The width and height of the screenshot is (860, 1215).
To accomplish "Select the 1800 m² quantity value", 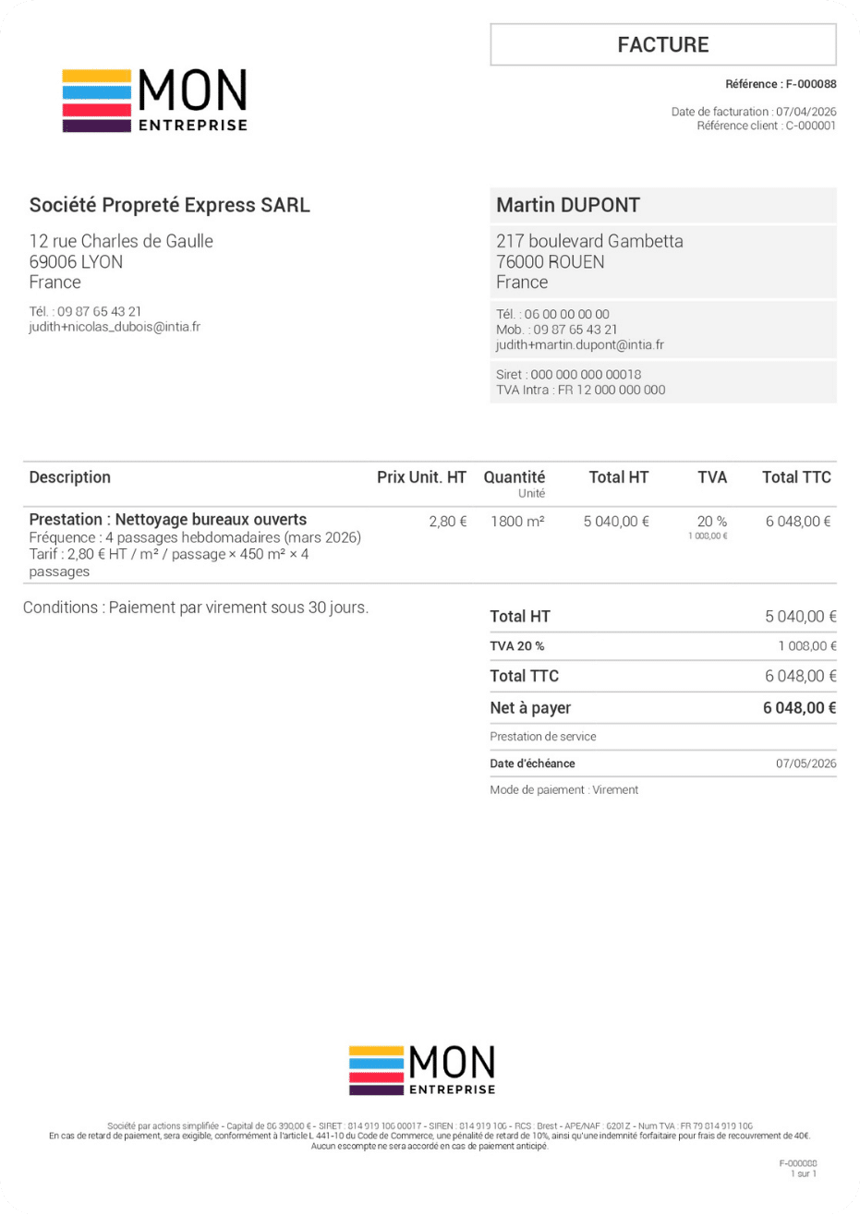I will [x=517, y=522].
